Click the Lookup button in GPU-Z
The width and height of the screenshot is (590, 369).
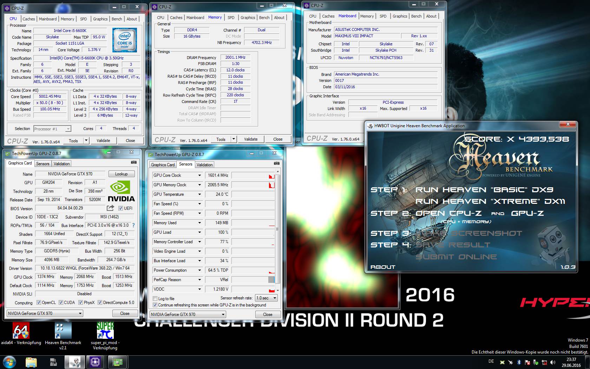click(121, 174)
